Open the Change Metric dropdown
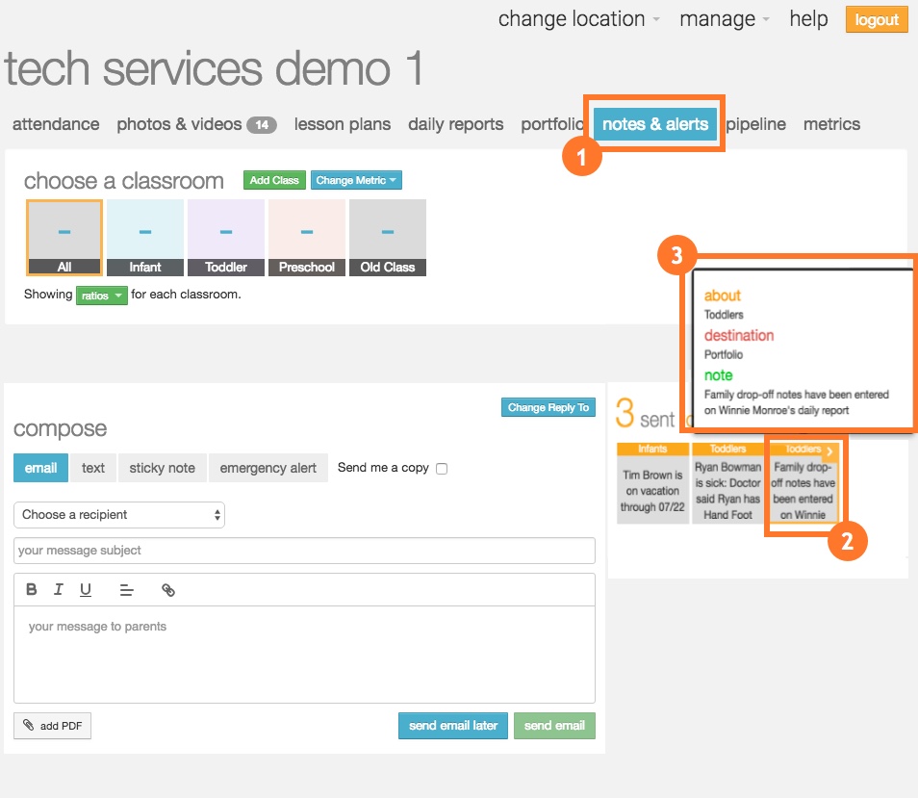 pyautogui.click(x=356, y=179)
